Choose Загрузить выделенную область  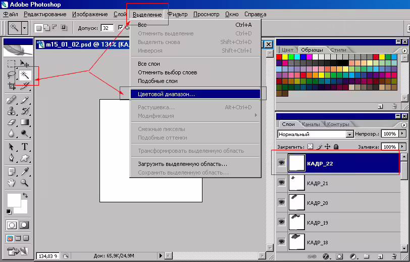click(x=195, y=164)
